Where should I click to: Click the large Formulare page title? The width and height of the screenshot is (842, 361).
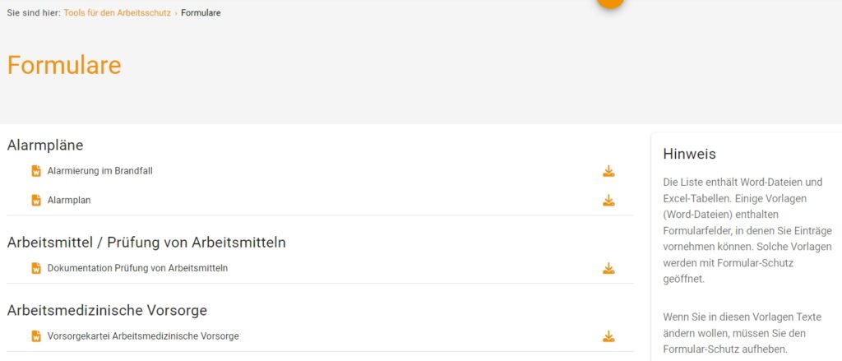(64, 65)
